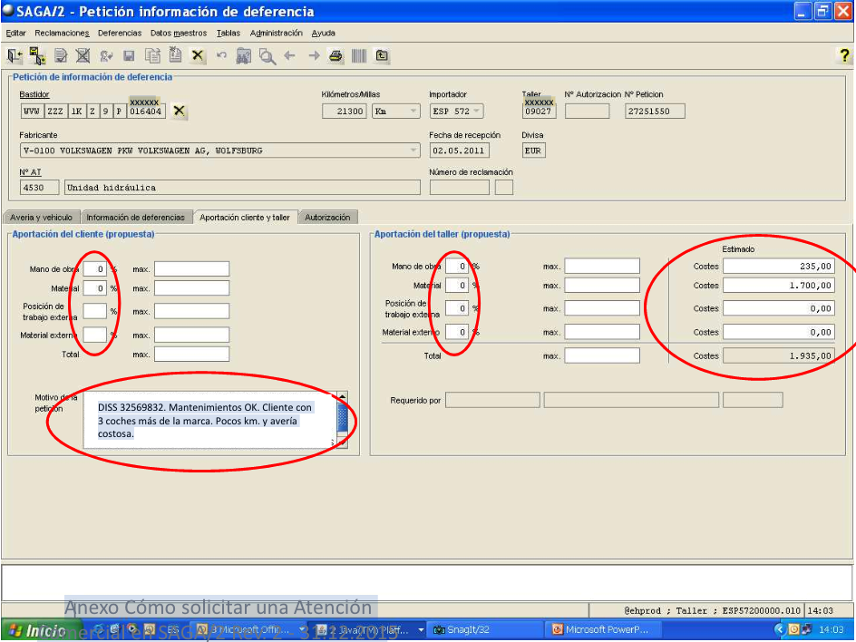Image resolution: width=856 pixels, height=642 pixels.
Task: Expand the Fabricante Volkswagen dropdown
Action: tap(220, 151)
